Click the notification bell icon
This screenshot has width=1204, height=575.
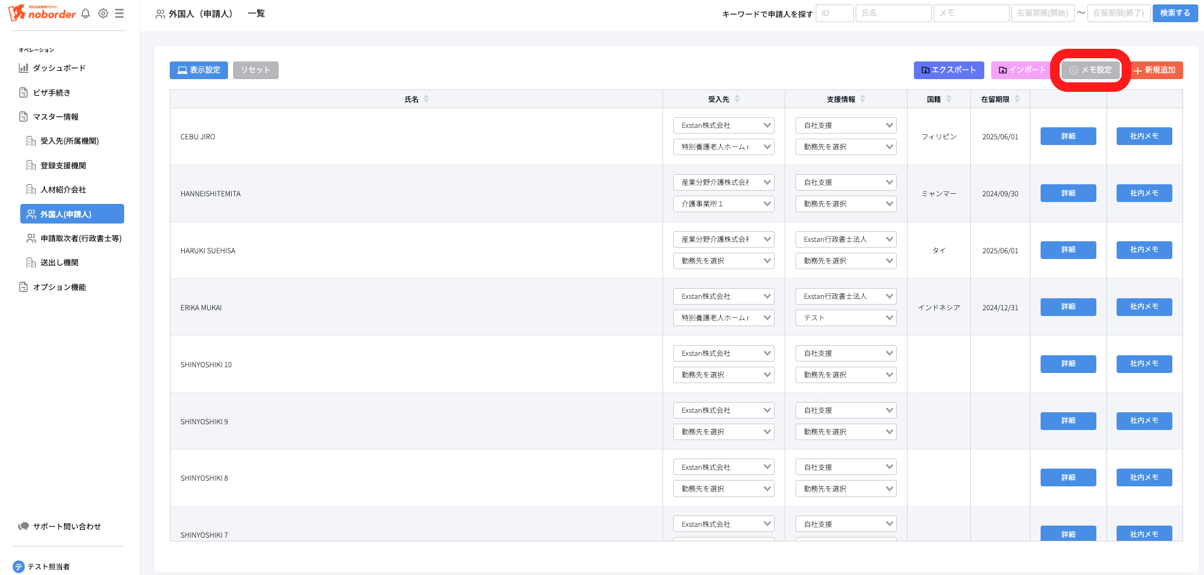click(x=86, y=13)
